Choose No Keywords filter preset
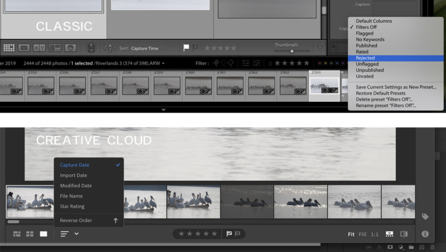 [370, 39]
